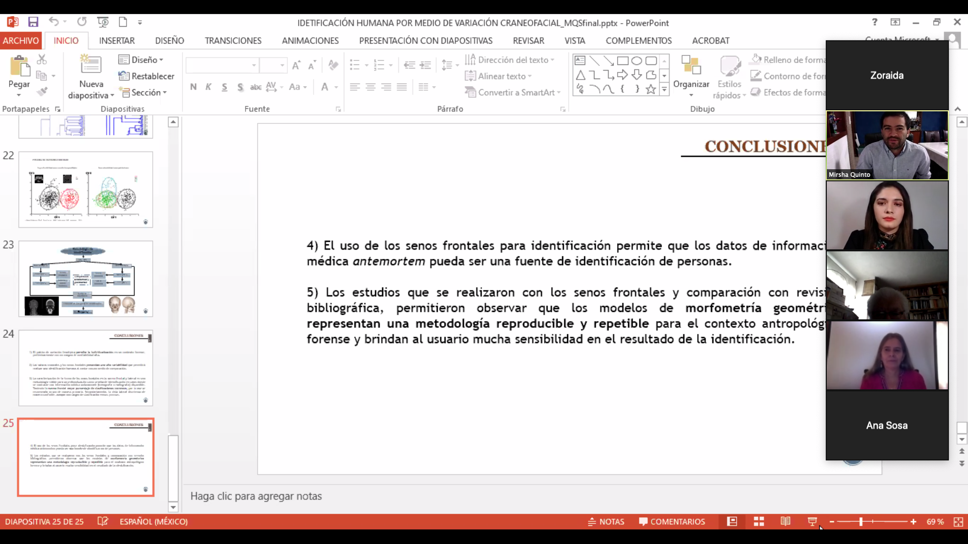Open spell check icon in status bar

102,521
